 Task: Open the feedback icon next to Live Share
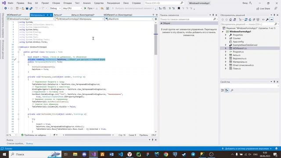(276, 8)
